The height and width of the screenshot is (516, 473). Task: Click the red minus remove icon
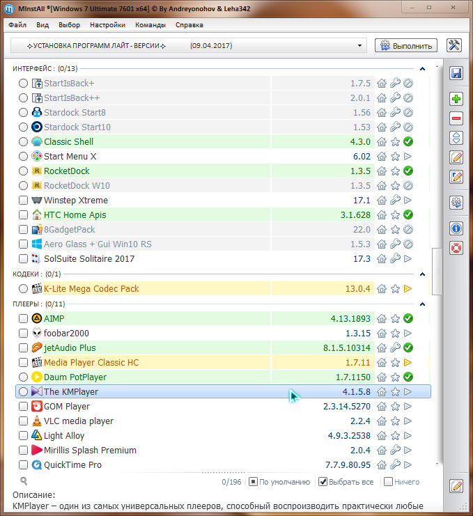456,118
